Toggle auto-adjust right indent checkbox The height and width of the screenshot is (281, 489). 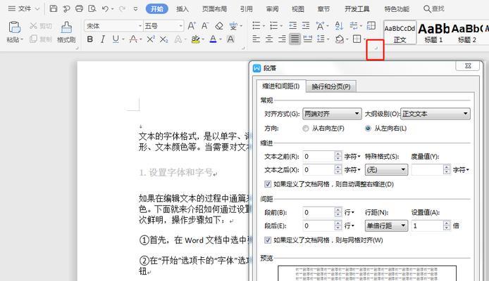point(266,184)
